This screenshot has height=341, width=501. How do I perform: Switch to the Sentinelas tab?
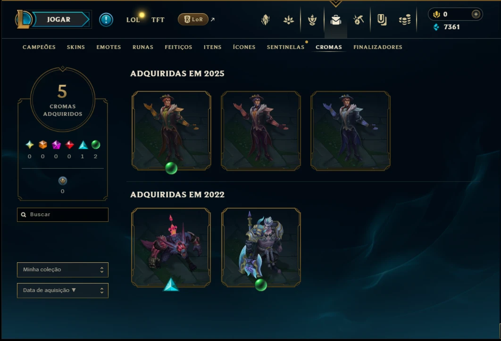(286, 47)
